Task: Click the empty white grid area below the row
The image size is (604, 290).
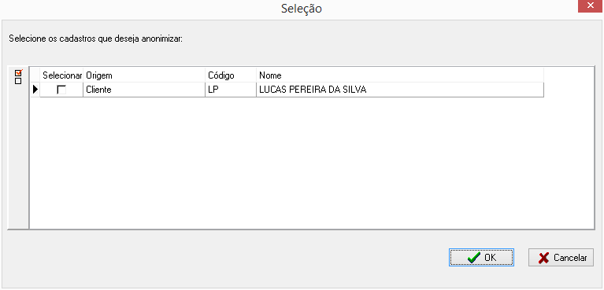Action: coord(311,162)
